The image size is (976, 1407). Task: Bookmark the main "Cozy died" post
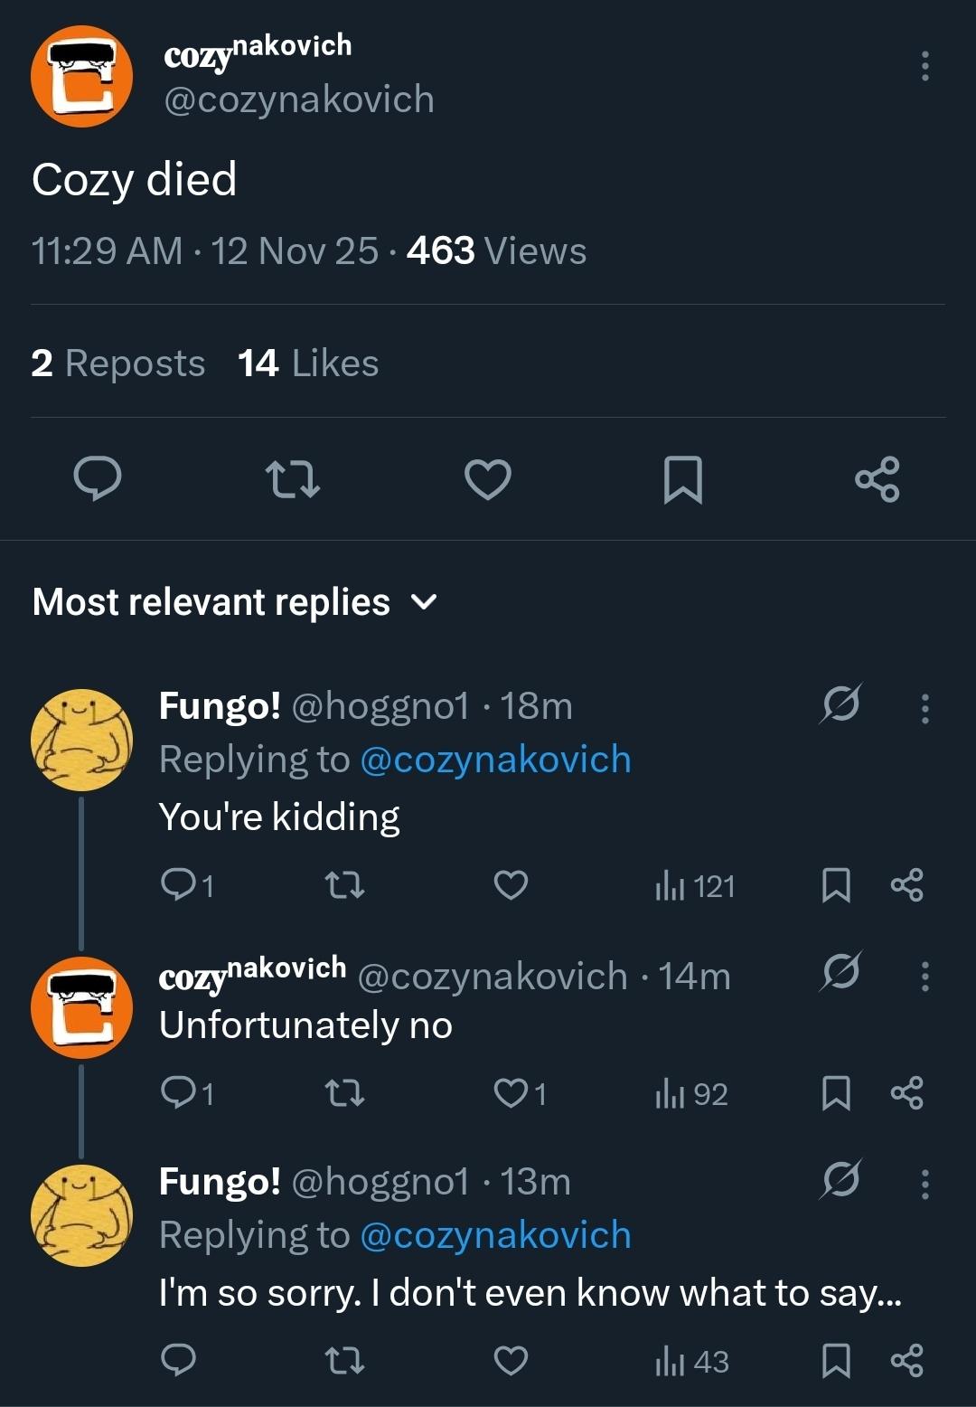[683, 479]
